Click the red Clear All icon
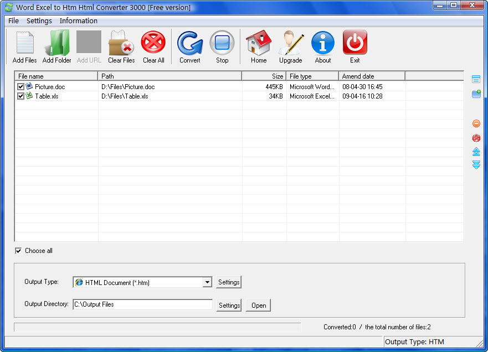The image size is (488, 352). tap(153, 44)
